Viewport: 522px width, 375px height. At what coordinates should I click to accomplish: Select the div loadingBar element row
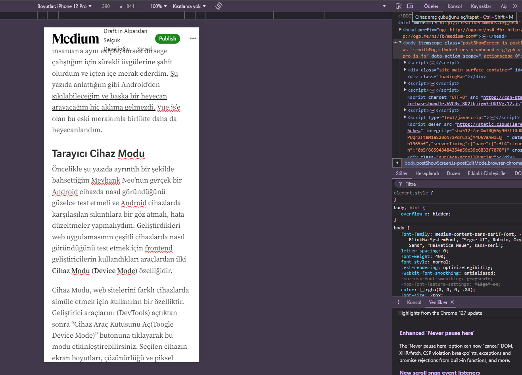(446, 77)
